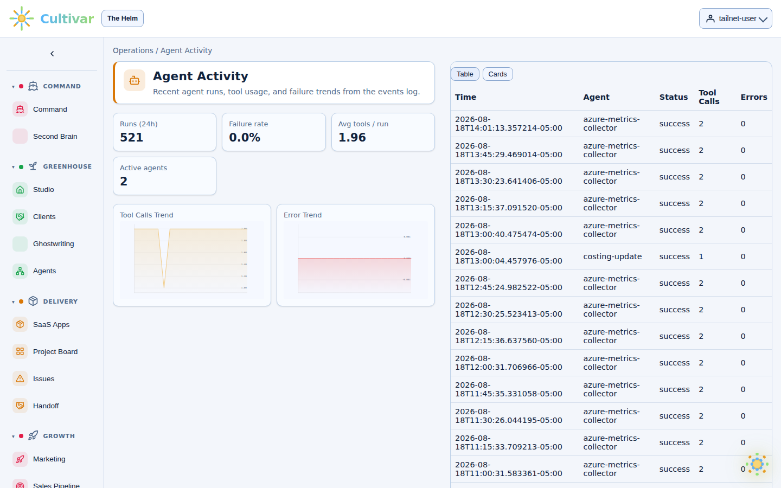Click the Agent Activity robot icon

(x=135, y=80)
